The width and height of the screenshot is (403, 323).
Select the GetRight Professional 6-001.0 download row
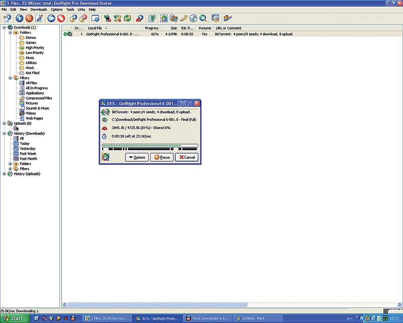pyautogui.click(x=231, y=34)
